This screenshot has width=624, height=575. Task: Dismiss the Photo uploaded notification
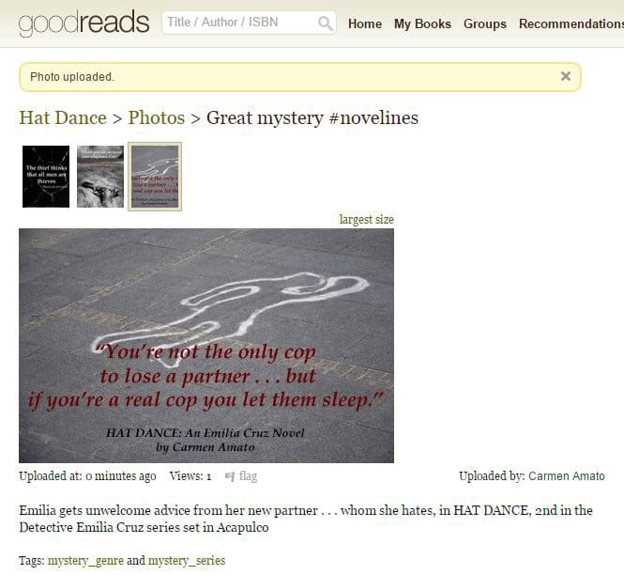(566, 76)
